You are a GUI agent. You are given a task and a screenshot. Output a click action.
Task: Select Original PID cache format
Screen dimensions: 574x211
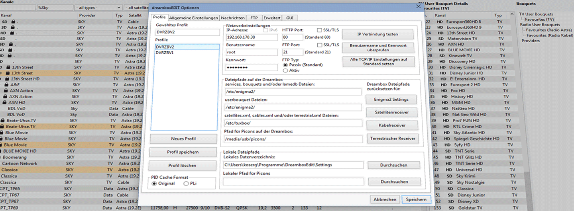[x=154, y=184]
